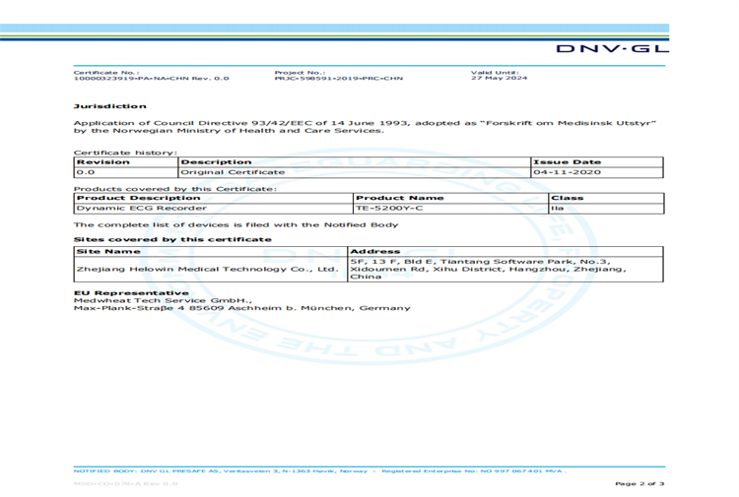Select the Project No. value text

point(339,79)
